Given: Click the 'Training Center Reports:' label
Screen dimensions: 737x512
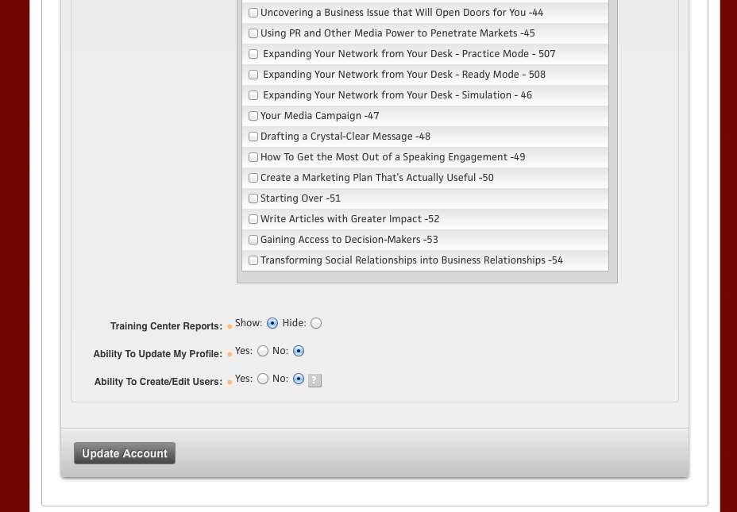Looking at the screenshot, I should coord(167,326).
